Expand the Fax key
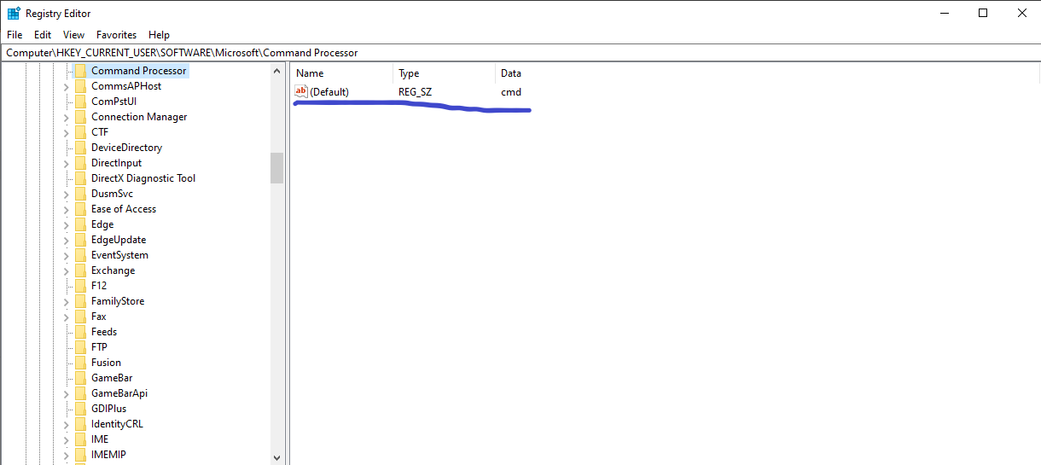 tap(66, 317)
